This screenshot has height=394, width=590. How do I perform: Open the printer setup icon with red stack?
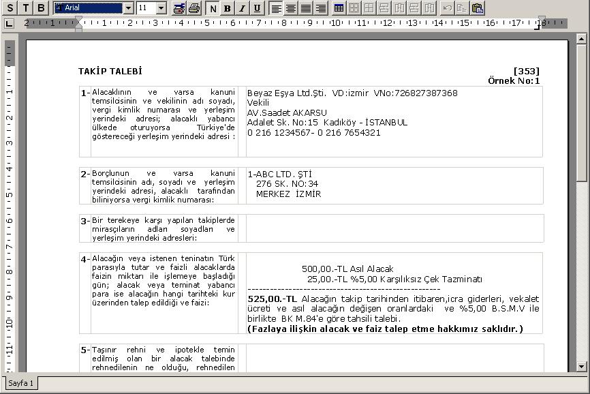click(x=178, y=8)
